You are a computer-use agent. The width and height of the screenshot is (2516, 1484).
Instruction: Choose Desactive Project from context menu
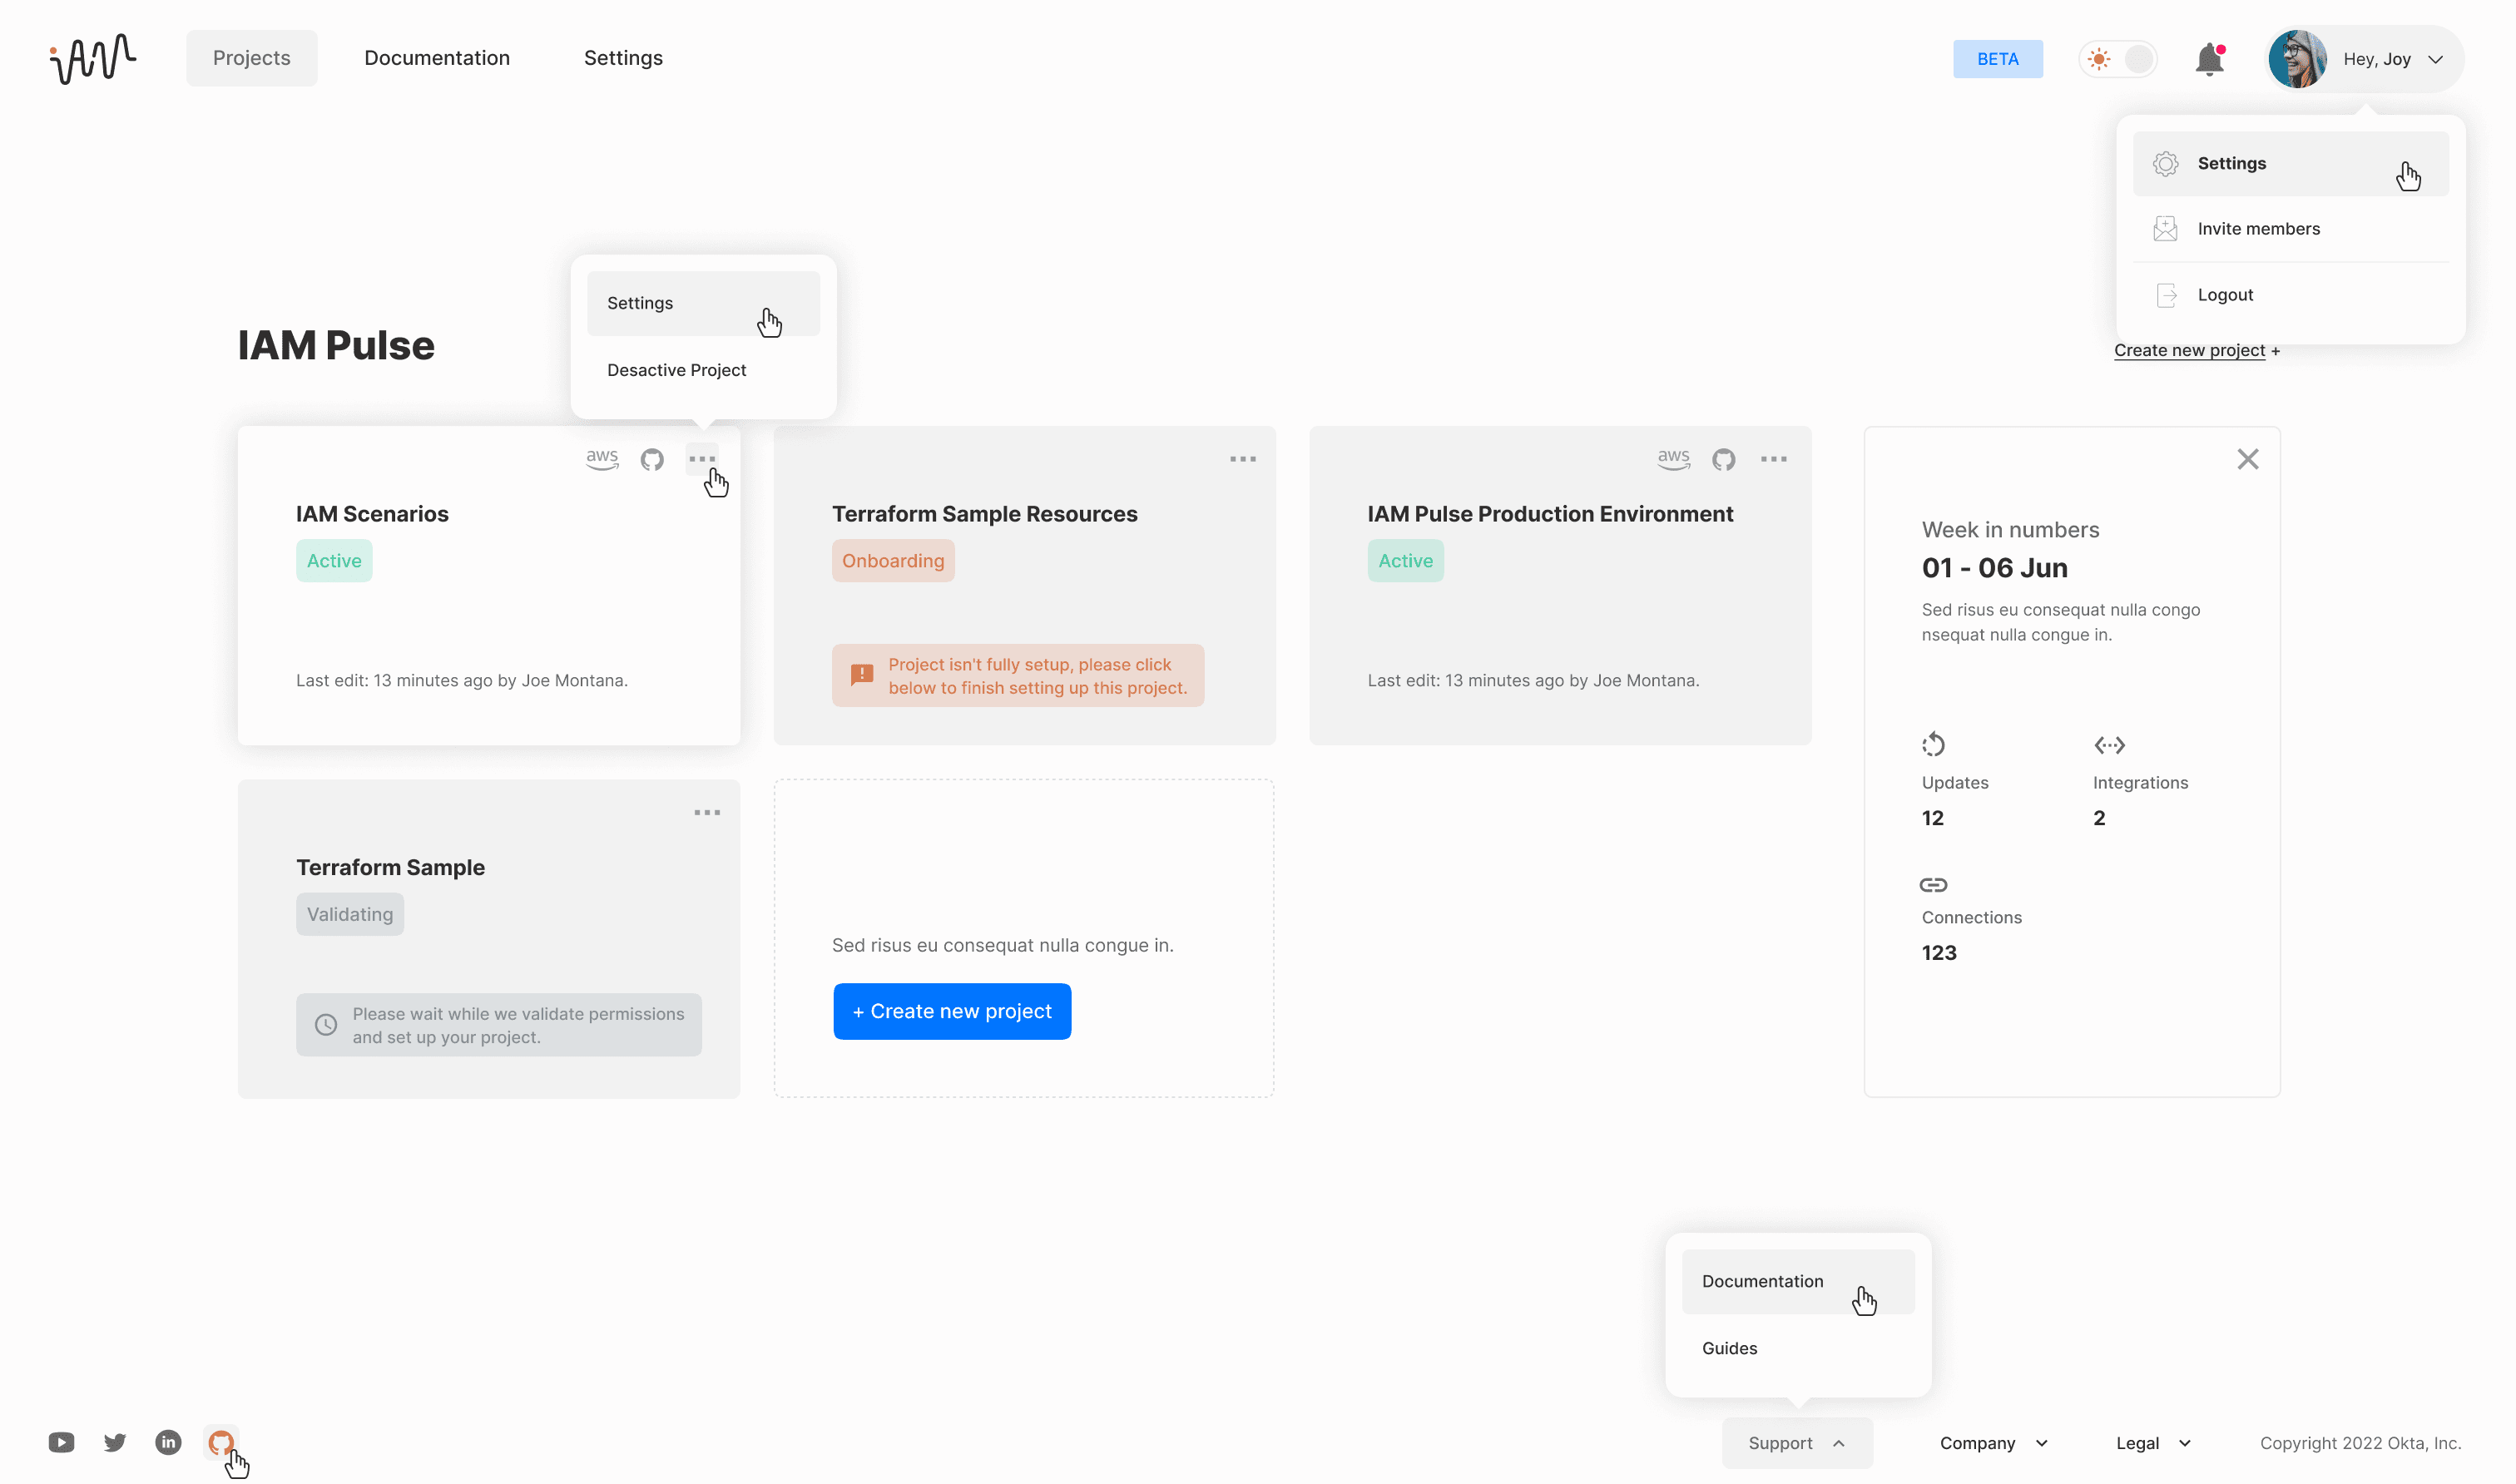click(676, 370)
